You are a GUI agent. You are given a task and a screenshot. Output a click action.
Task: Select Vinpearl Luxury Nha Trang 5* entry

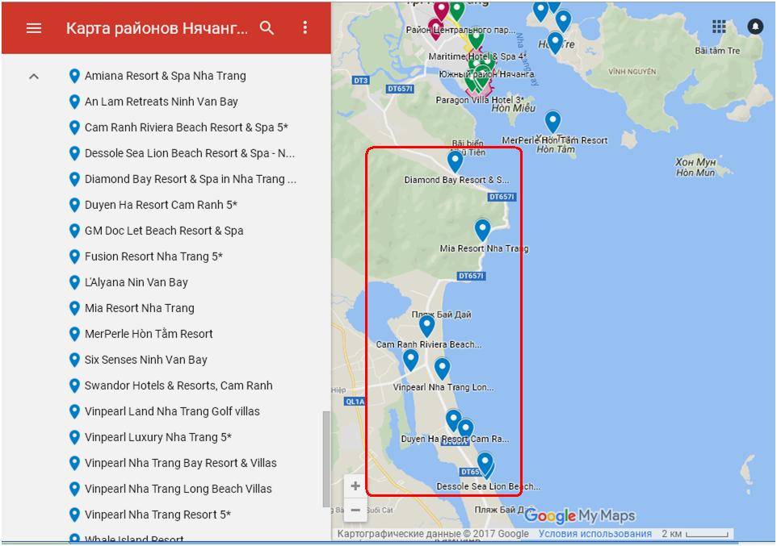(157, 437)
